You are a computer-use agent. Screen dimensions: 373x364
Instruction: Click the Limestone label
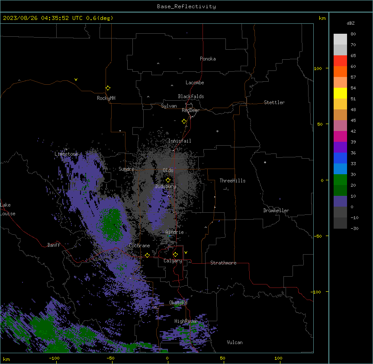[x=66, y=154]
